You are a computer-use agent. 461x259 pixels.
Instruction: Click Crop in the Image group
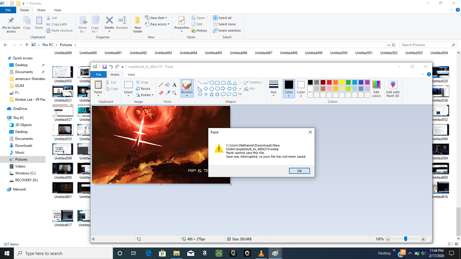tap(142, 82)
